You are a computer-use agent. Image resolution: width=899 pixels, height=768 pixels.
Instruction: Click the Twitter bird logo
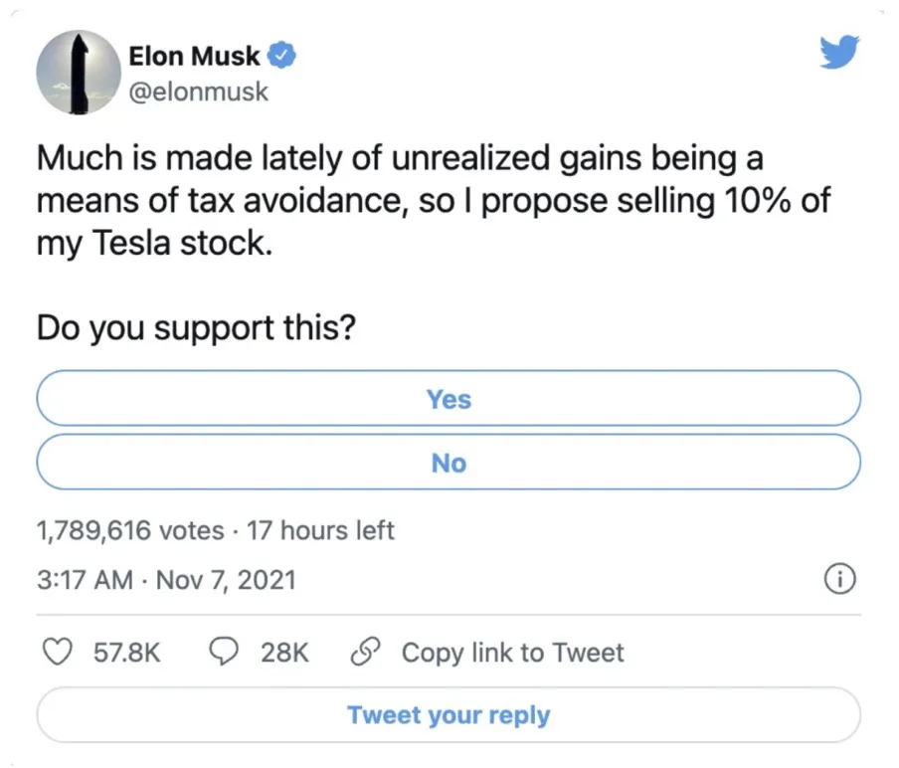pos(837,54)
